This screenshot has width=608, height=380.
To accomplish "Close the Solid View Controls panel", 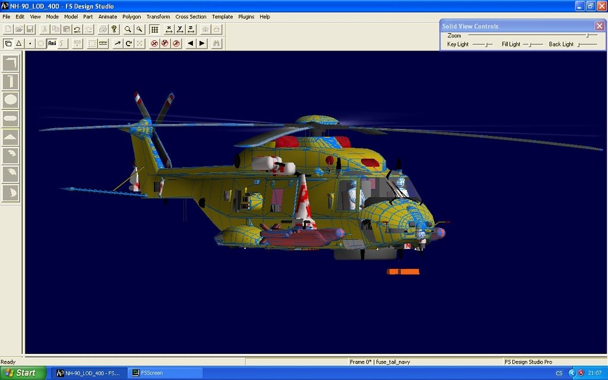I will click(x=600, y=26).
